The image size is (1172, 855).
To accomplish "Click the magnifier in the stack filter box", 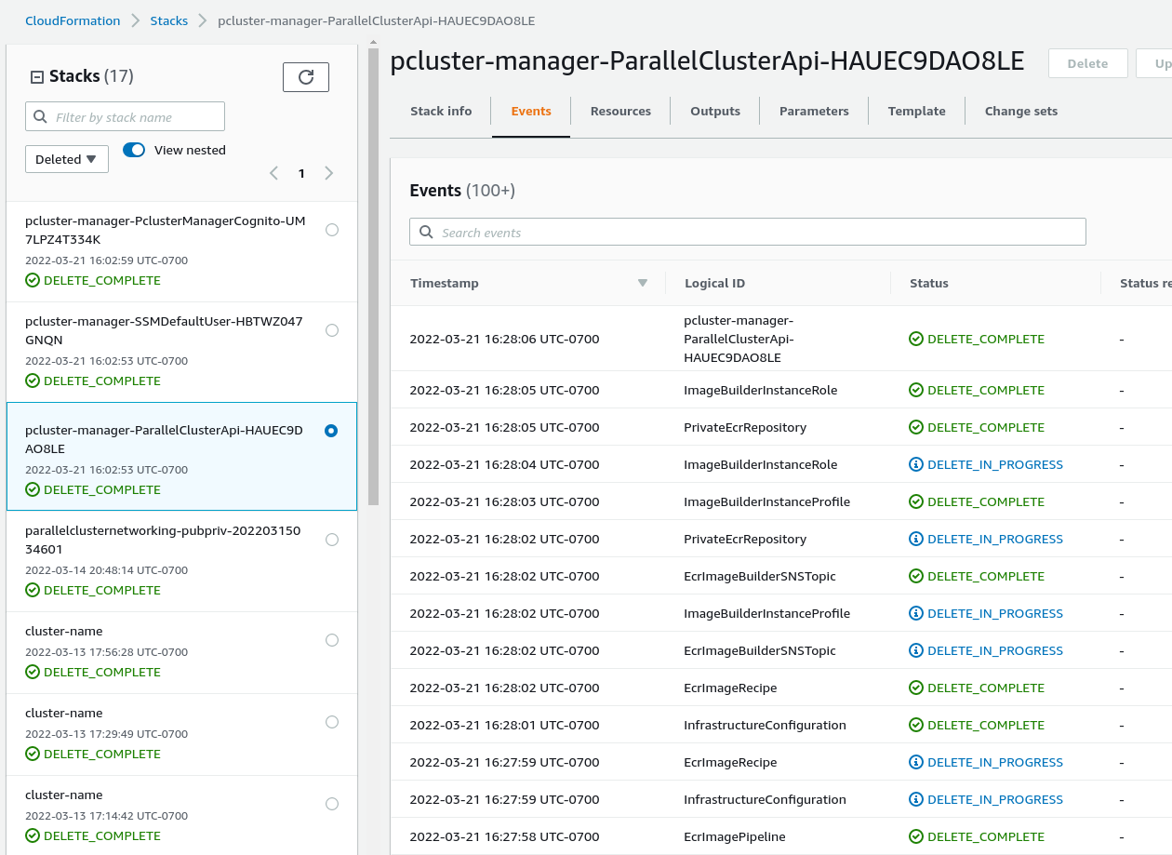I will (x=39, y=116).
